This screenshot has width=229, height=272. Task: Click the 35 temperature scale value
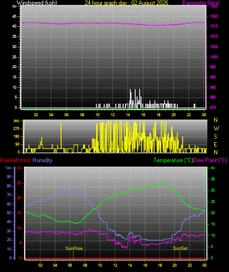213,179
